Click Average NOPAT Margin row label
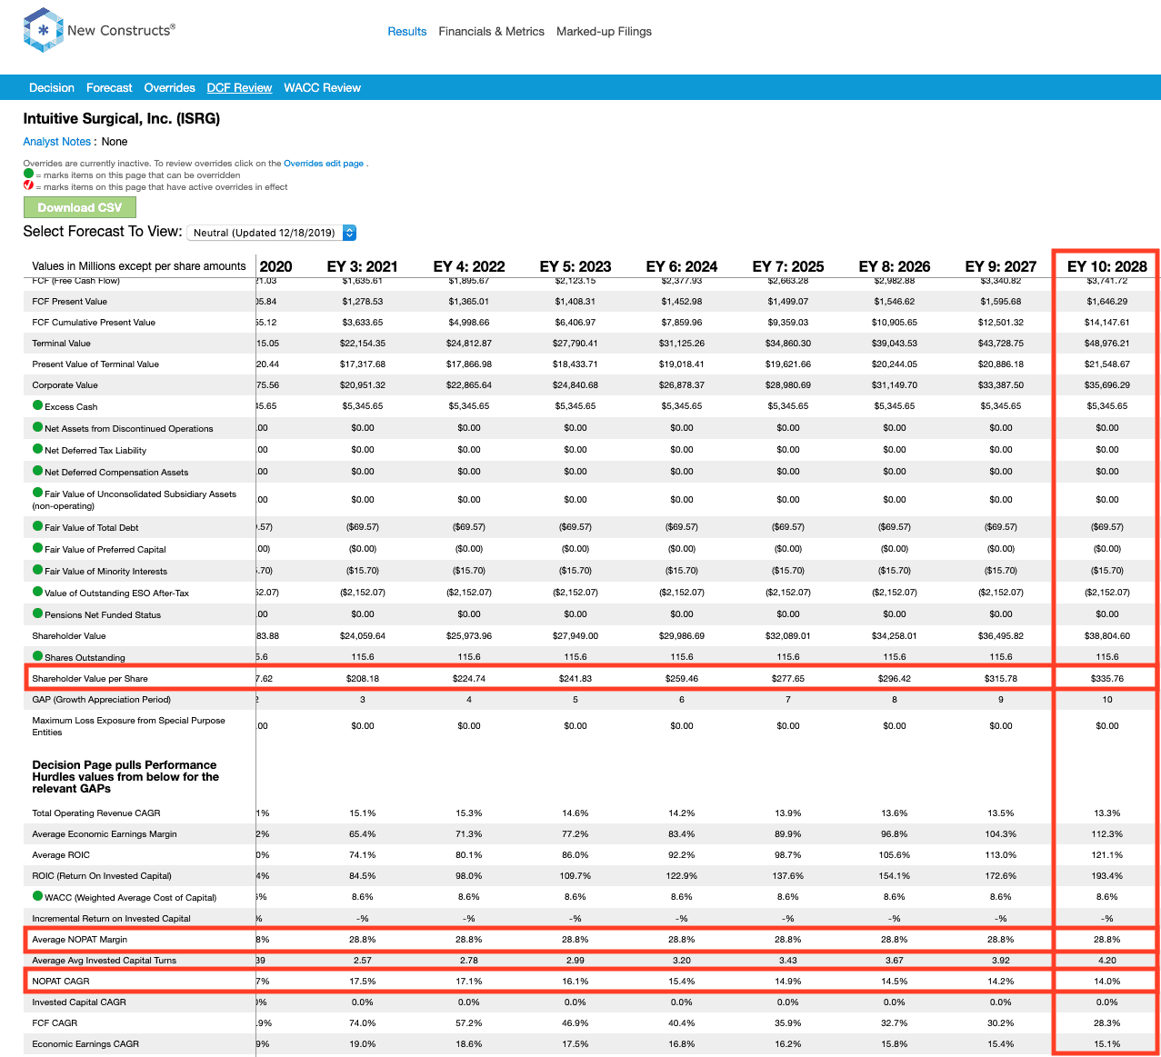 pyautogui.click(x=80, y=940)
